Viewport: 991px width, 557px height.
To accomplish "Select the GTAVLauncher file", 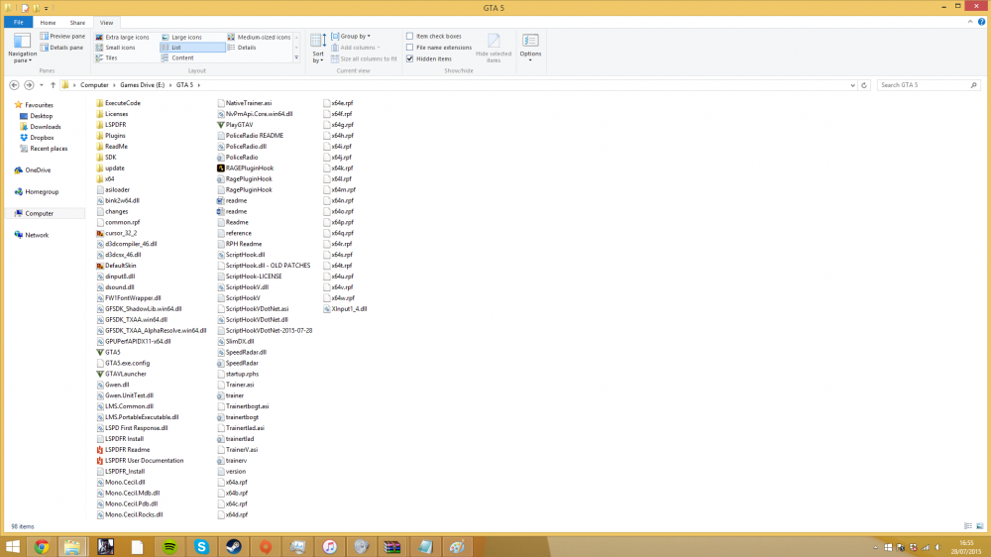I will click(x=125, y=374).
